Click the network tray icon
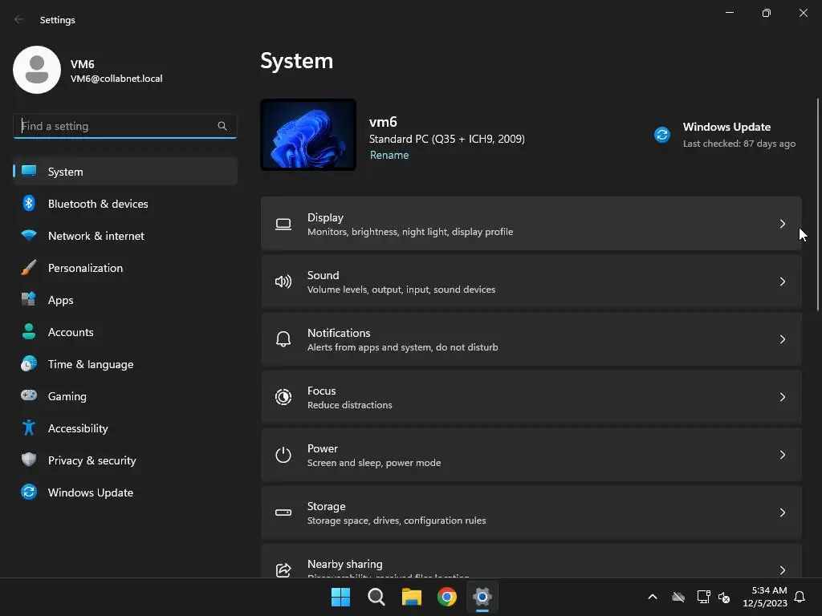Image resolution: width=822 pixels, height=616 pixels. click(x=703, y=597)
